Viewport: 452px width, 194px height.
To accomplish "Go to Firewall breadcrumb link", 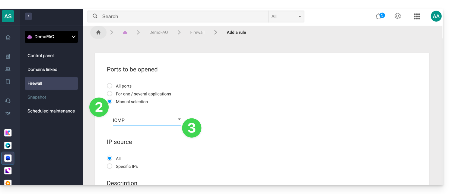I will point(197,33).
